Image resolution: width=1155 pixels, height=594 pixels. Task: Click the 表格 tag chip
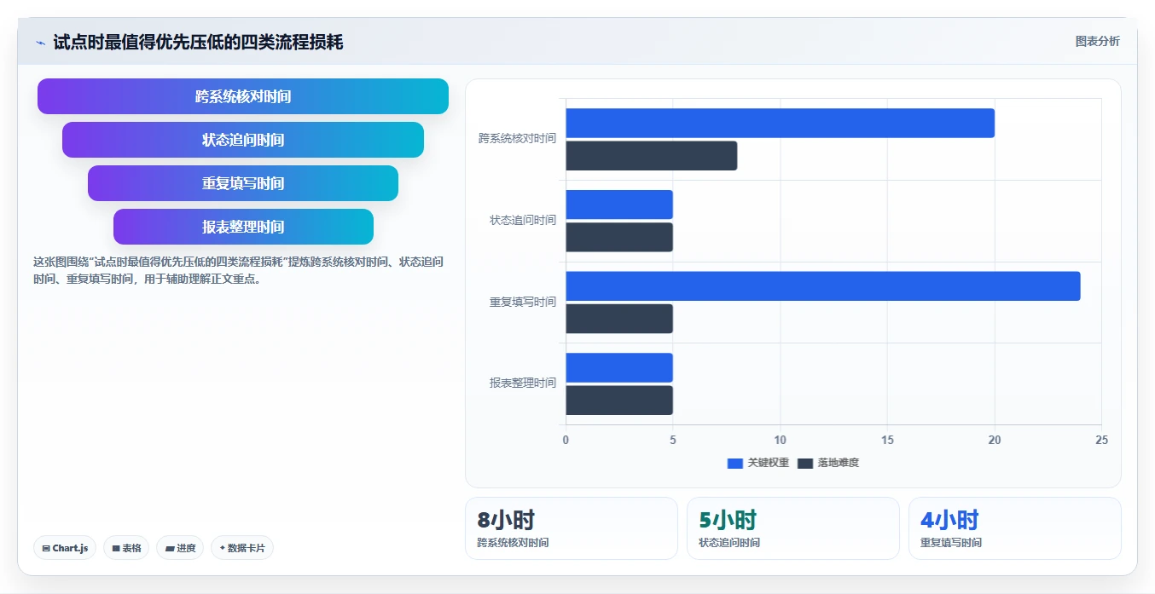tap(126, 548)
